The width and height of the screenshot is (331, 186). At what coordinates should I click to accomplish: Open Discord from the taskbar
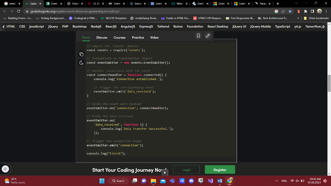click(x=192, y=181)
